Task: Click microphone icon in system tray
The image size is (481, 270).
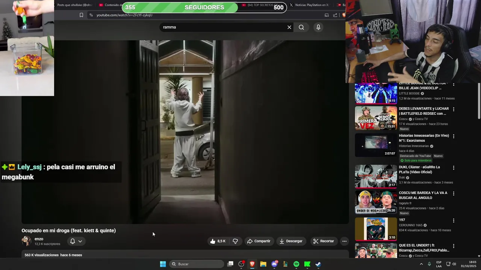Action: coord(430,264)
